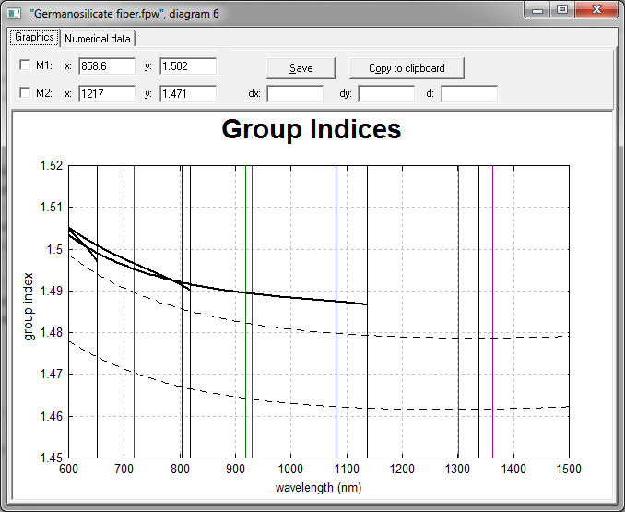Click the Group Indices chart title
Image resolution: width=625 pixels, height=512 pixels.
pos(312,129)
